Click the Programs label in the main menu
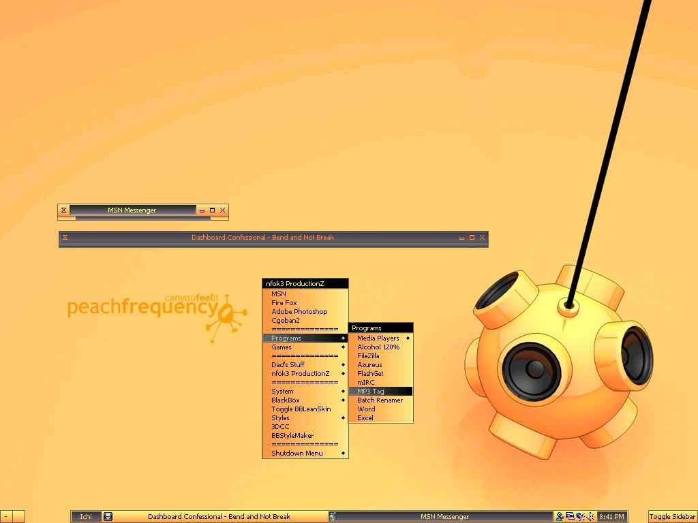 tap(286, 338)
